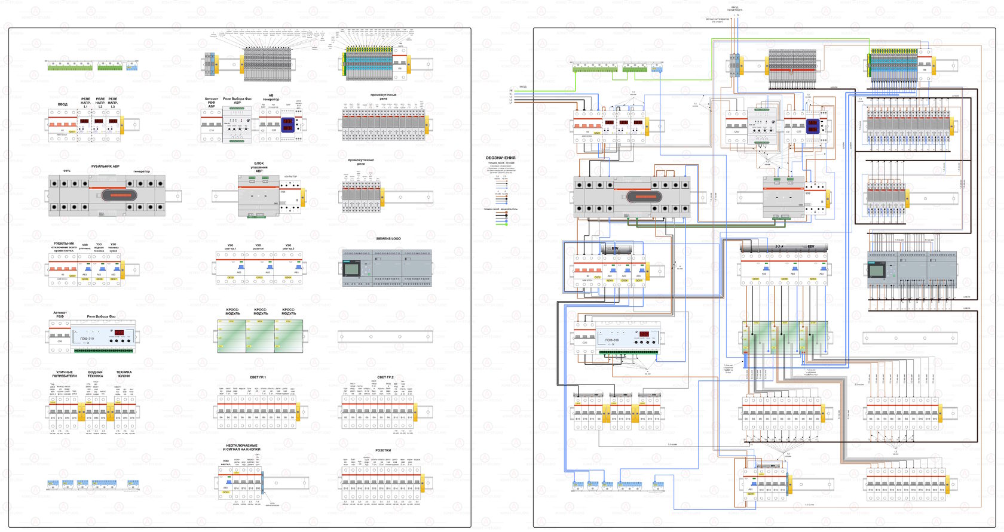Click the Автомат РВФ АВР label
This screenshot has height=532, width=1004.
click(x=212, y=103)
